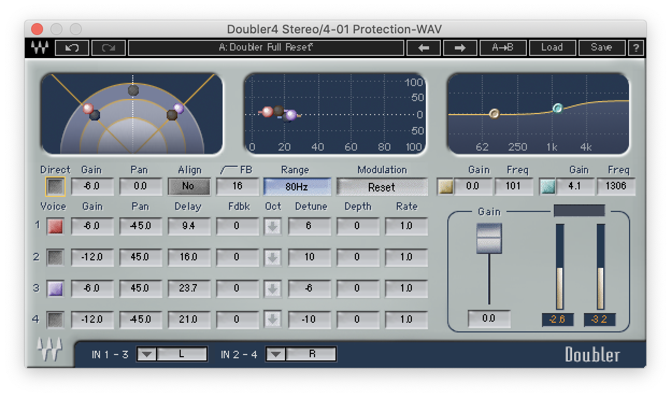Toggle the yellow low EQ band button
The image size is (671, 397).
(x=445, y=187)
